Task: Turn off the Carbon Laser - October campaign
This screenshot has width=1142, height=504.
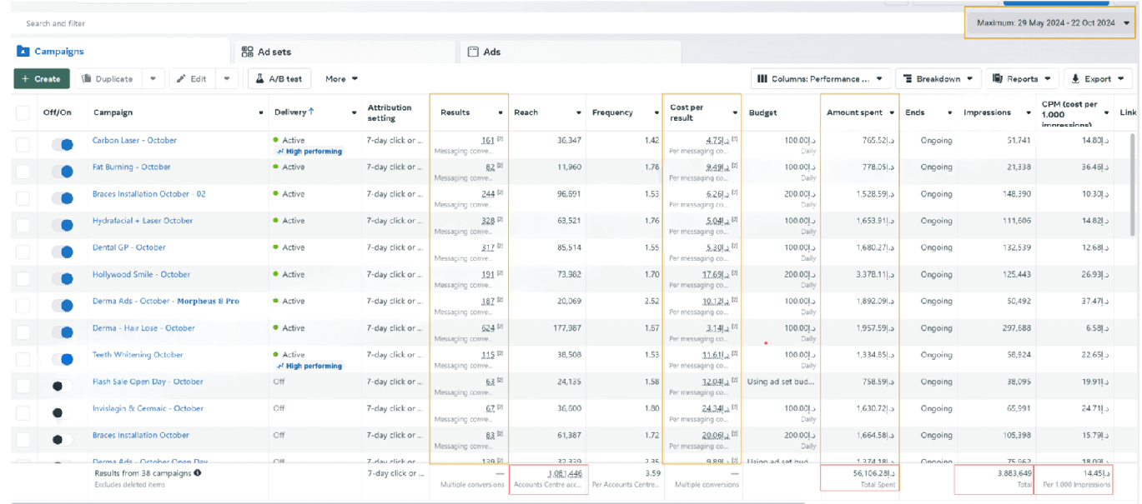Action: 62,145
